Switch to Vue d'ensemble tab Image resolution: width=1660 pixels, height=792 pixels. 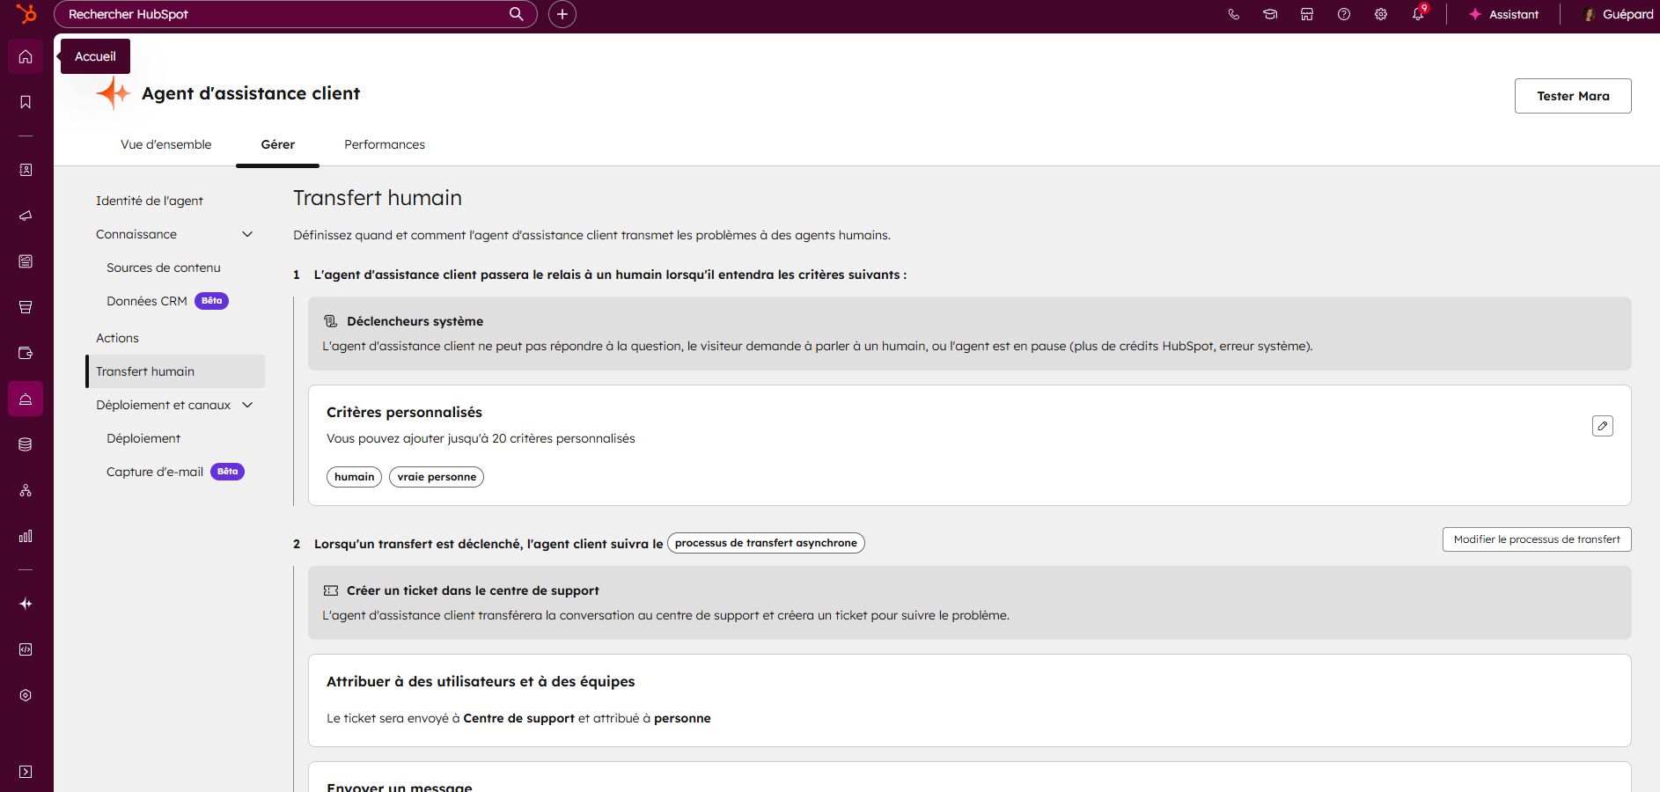point(165,144)
